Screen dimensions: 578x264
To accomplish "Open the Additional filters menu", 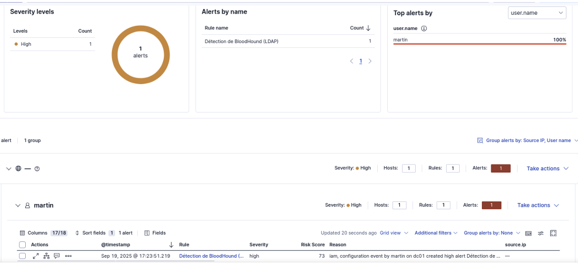I will pyautogui.click(x=436, y=233).
